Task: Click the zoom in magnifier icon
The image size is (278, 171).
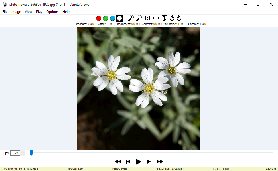Action: coord(131,18)
